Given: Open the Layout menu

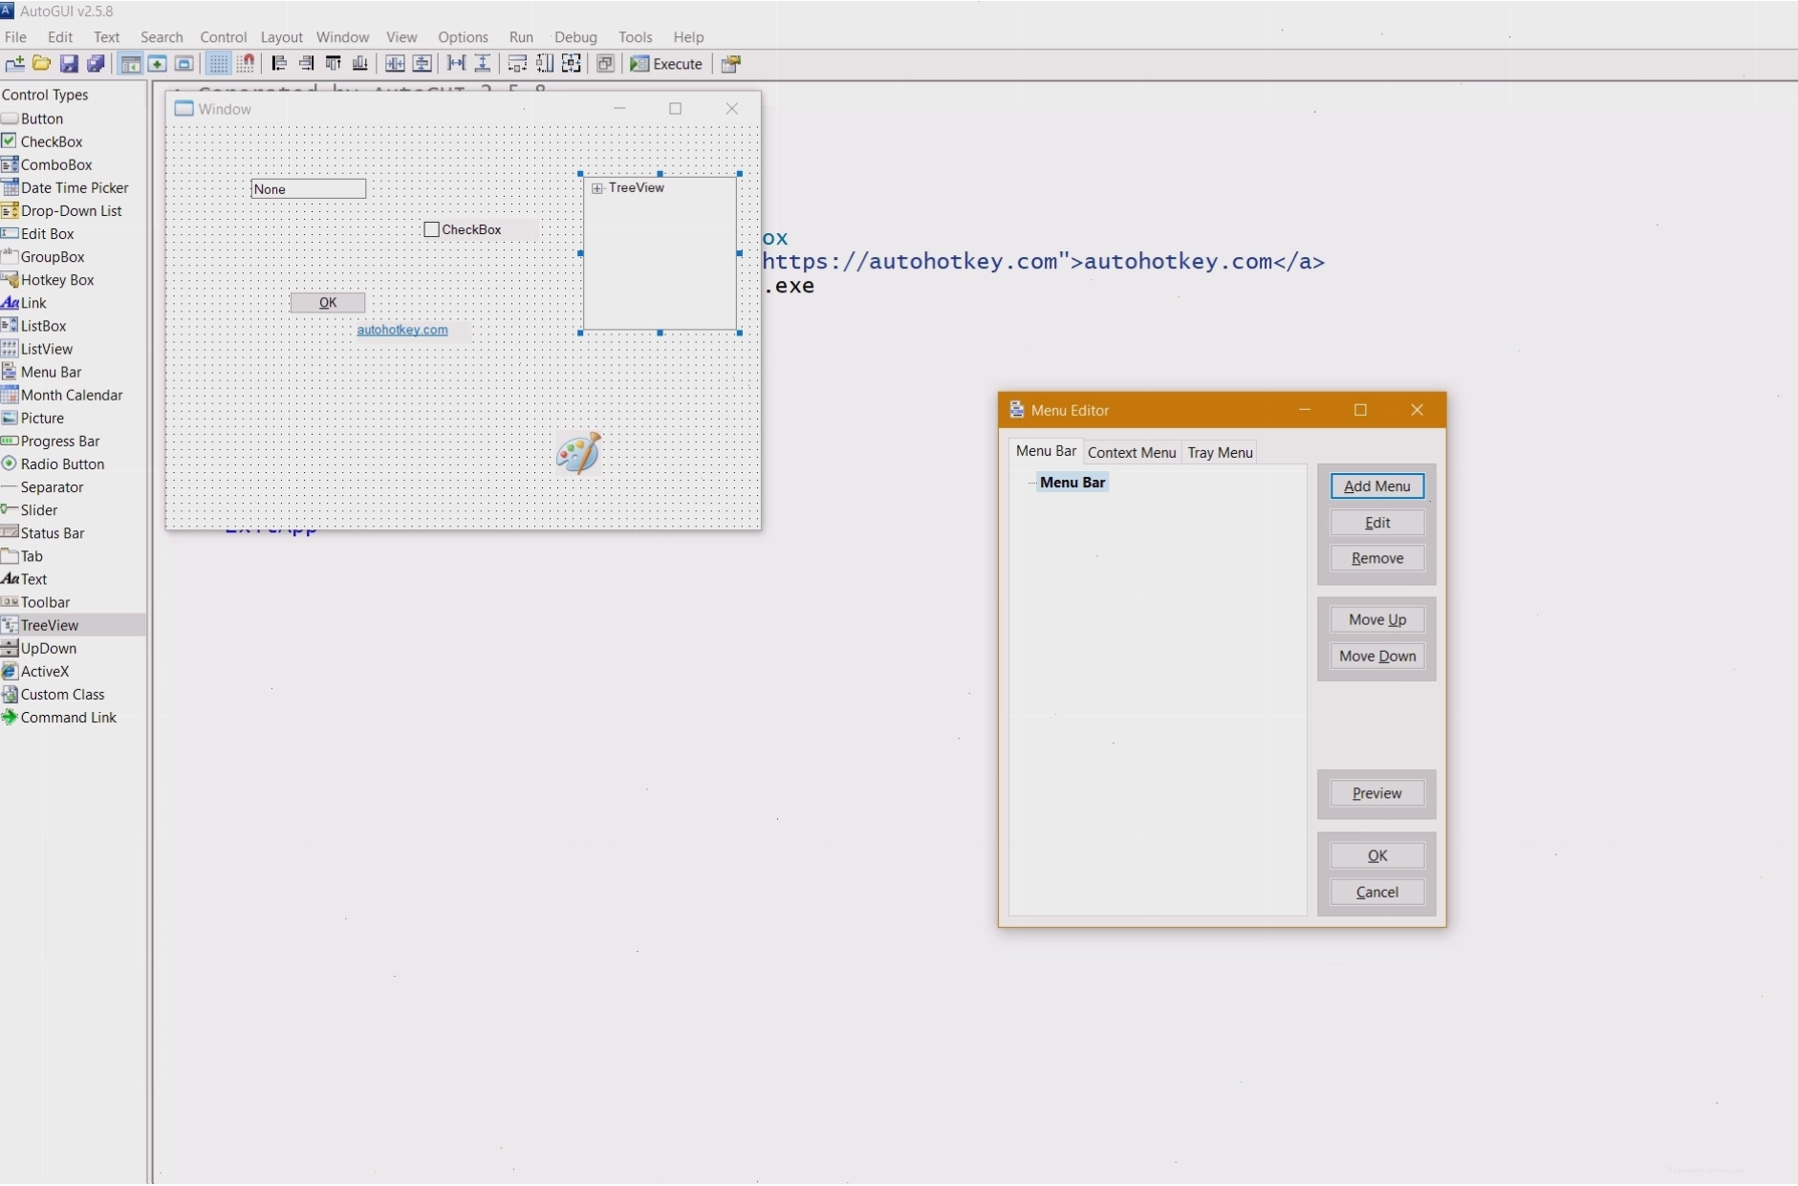Looking at the screenshot, I should pyautogui.click(x=281, y=37).
